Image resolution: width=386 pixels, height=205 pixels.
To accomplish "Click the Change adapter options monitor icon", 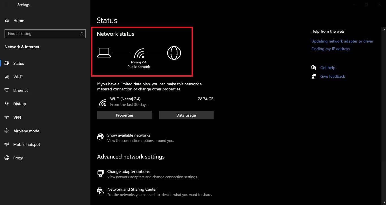I will pyautogui.click(x=100, y=173).
